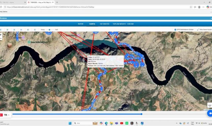
Task: Fast-forward the route playback
Action: point(28,30)
